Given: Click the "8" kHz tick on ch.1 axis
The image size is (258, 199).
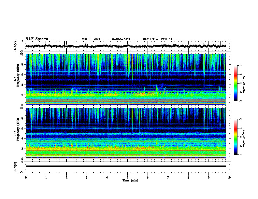Looking at the screenshot, I should tap(22, 64).
